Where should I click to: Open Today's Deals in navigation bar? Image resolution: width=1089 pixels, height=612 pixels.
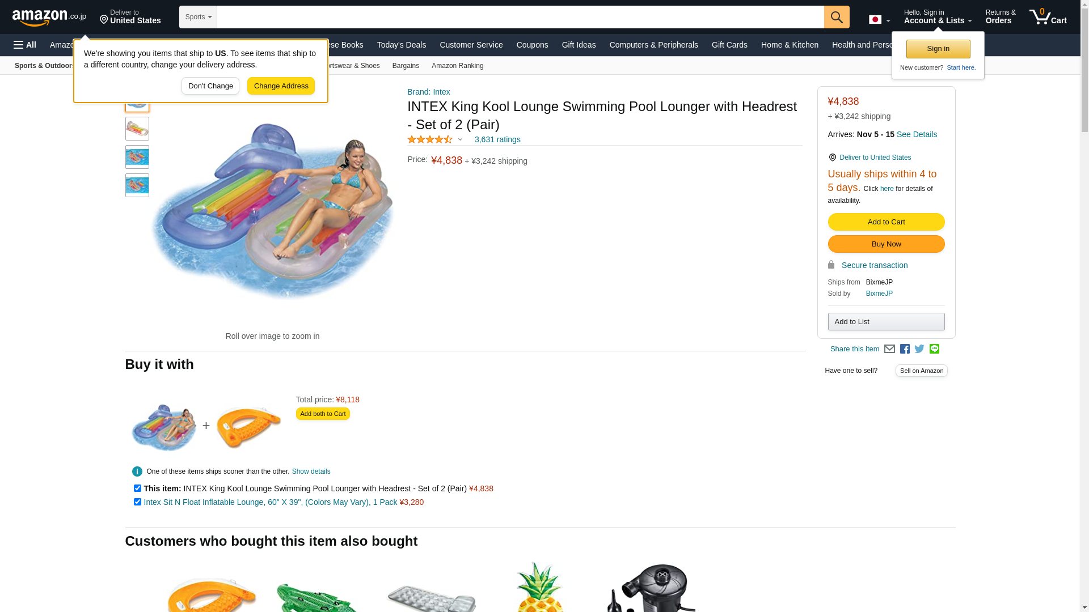[x=402, y=45]
